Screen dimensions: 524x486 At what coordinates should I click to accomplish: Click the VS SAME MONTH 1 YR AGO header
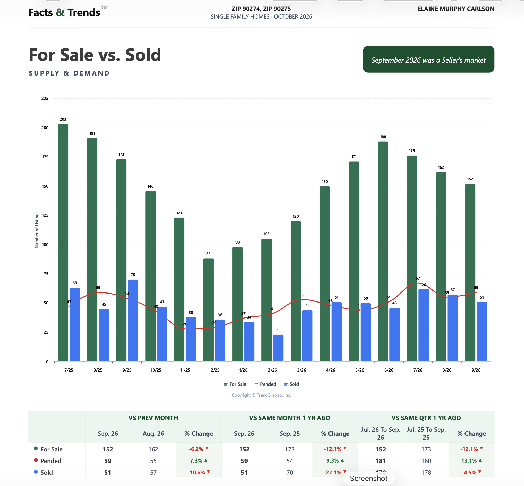(x=290, y=418)
